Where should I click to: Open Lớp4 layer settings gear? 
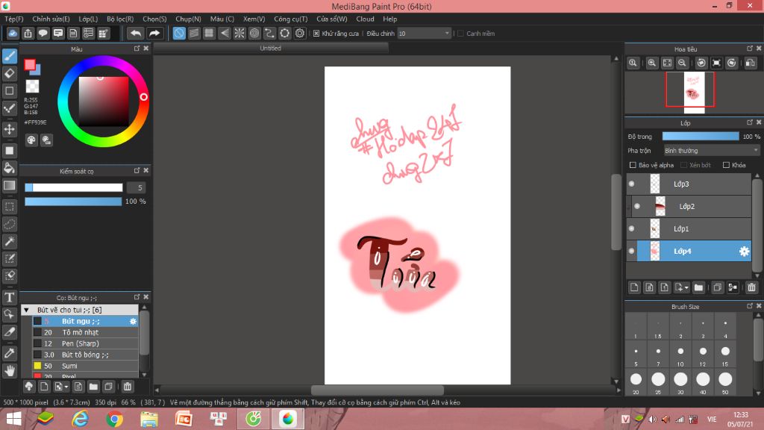pyautogui.click(x=744, y=251)
